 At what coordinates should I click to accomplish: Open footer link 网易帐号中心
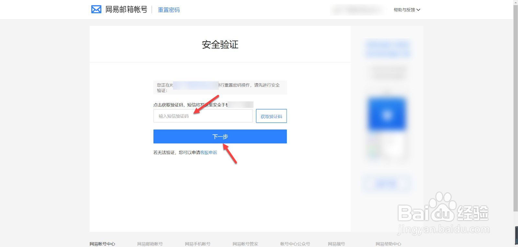(x=102, y=244)
